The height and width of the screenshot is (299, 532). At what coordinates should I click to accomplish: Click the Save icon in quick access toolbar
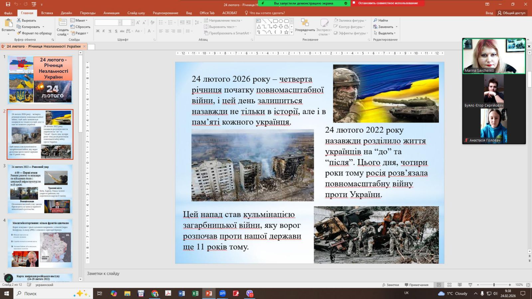(8, 4)
